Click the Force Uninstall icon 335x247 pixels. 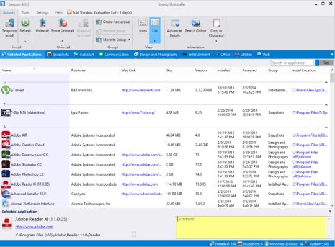[x=63, y=22]
